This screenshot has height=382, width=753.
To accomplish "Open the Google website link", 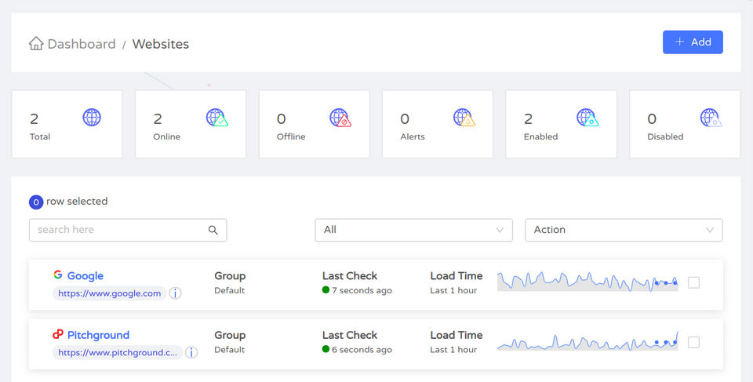I will tap(85, 276).
